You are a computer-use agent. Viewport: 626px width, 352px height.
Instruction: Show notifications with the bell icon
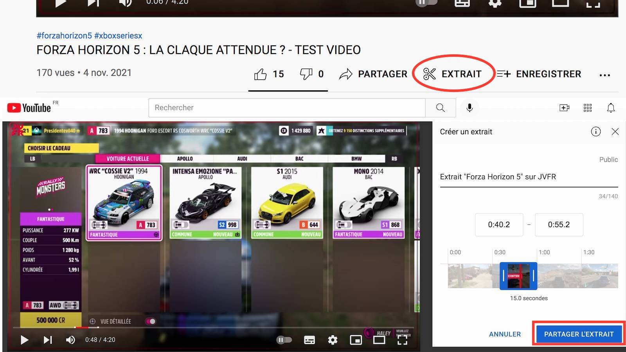(611, 108)
